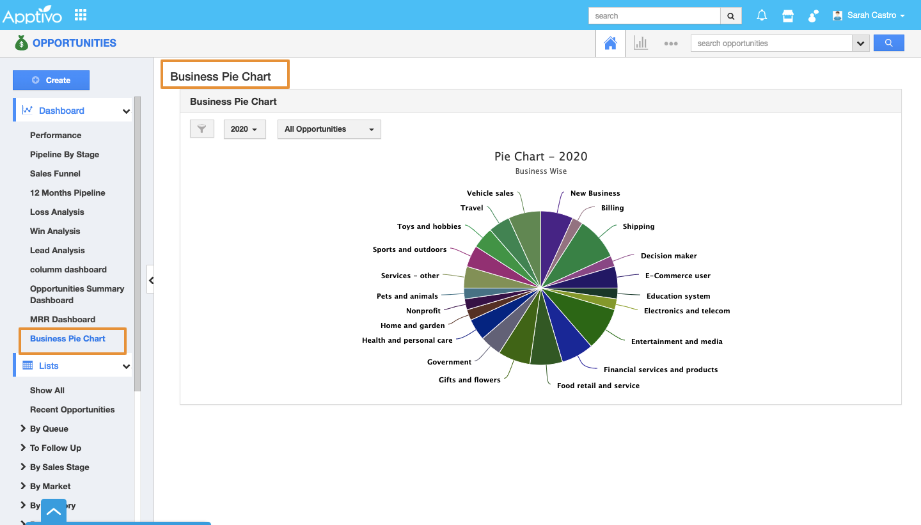The height and width of the screenshot is (525, 921).
Task: Click the filter funnel icon
Action: tap(201, 129)
